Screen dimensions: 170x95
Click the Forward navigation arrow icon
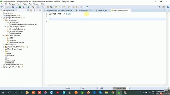(x=81, y=7)
